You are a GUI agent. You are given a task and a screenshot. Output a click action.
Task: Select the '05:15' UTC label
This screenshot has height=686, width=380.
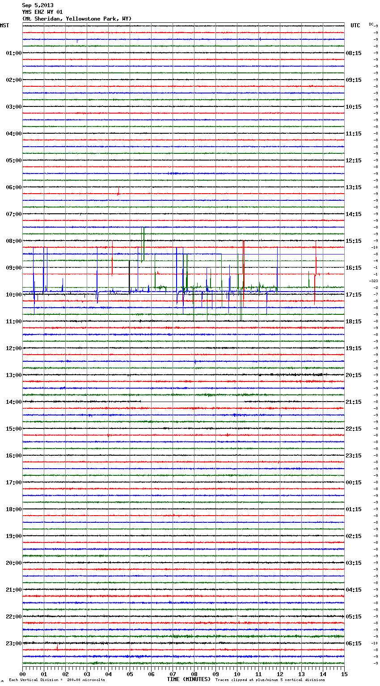point(354,617)
